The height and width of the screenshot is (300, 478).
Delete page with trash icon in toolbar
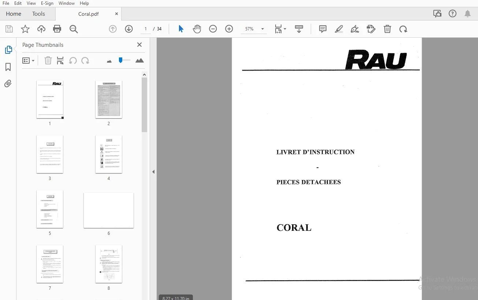(x=387, y=29)
